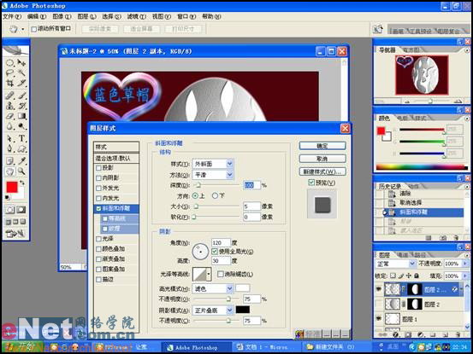The image size is (473, 354).
Task: Hide 图层 1 via its eye icon
Action: (379, 318)
